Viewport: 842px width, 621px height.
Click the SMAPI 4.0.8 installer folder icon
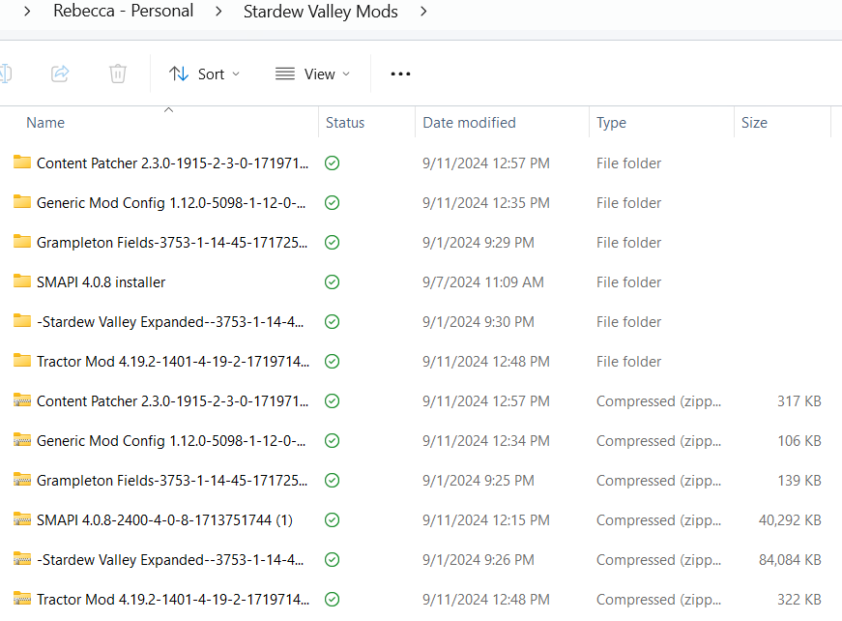(x=22, y=282)
